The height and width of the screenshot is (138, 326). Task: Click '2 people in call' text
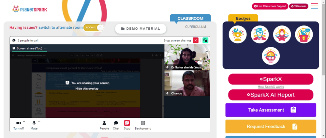point(28,40)
